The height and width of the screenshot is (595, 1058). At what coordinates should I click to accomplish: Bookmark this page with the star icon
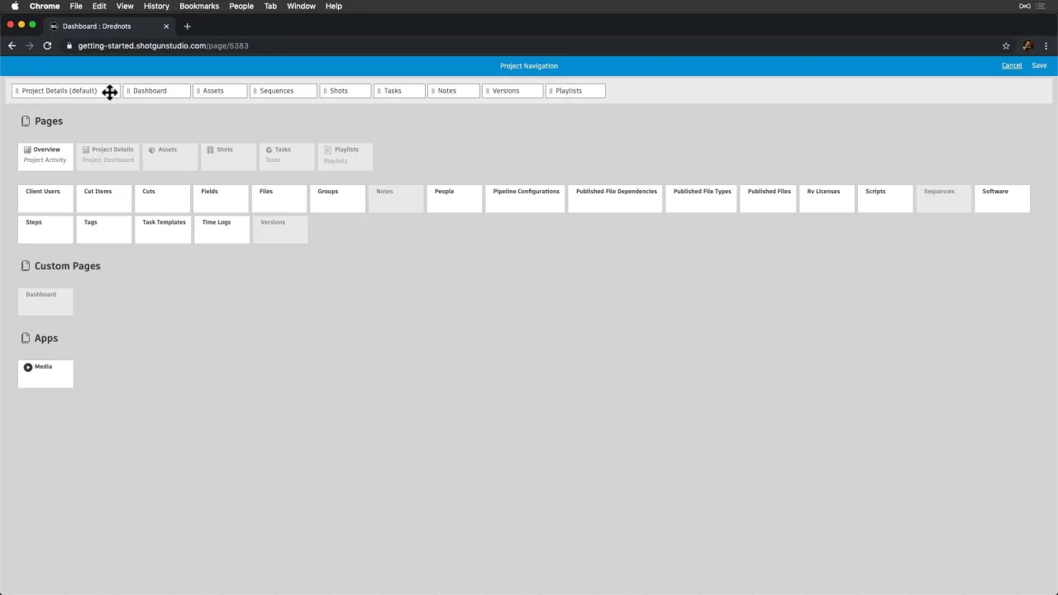pos(1006,45)
